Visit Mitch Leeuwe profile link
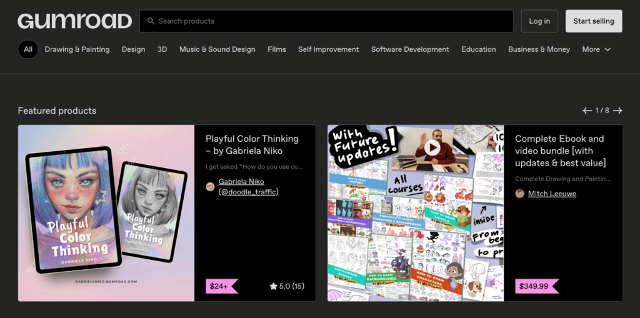The width and height of the screenshot is (640, 318). [552, 194]
